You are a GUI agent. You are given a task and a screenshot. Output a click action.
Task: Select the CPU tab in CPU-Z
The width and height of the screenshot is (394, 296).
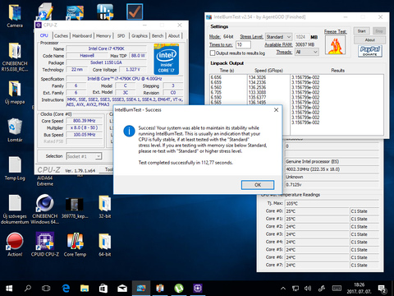tap(44, 35)
